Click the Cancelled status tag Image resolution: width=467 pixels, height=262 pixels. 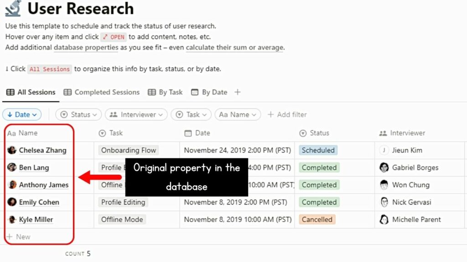click(317, 219)
